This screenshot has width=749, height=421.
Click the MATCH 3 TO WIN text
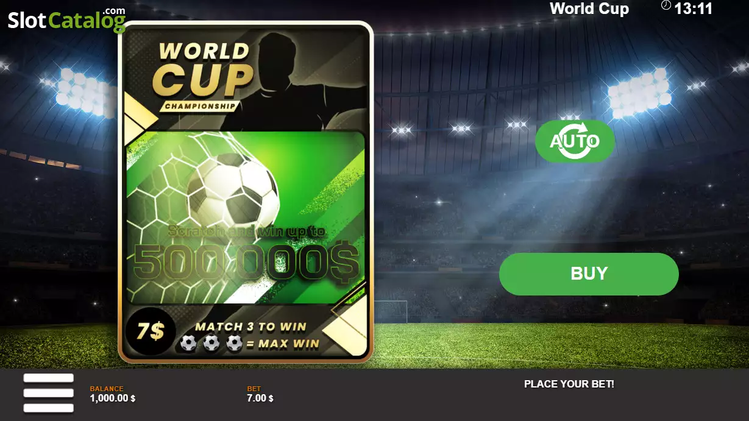click(250, 327)
